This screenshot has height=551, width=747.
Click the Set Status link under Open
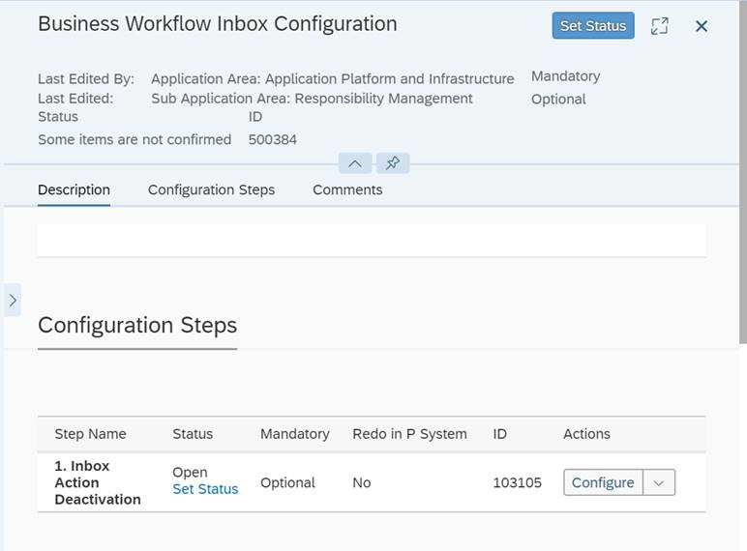[205, 489]
